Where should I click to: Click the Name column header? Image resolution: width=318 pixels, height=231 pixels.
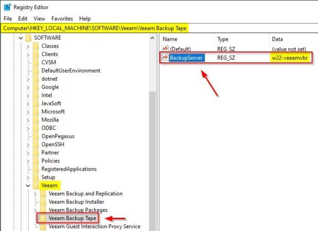[170, 39]
